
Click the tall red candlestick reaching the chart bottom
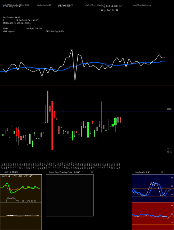(52, 125)
